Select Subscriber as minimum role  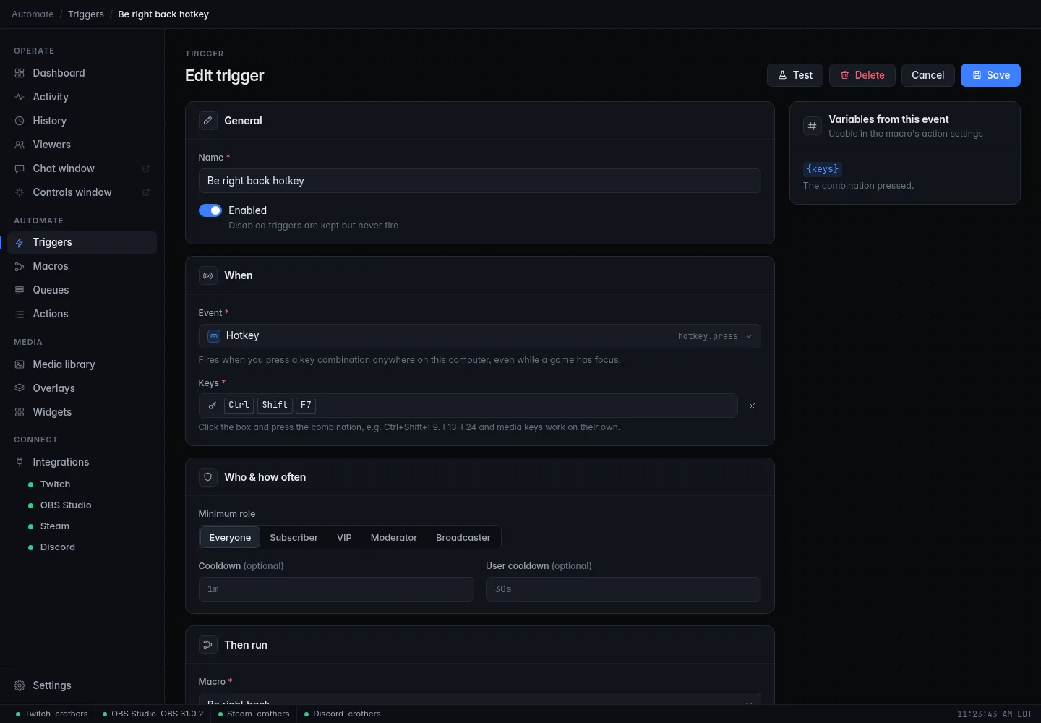294,537
